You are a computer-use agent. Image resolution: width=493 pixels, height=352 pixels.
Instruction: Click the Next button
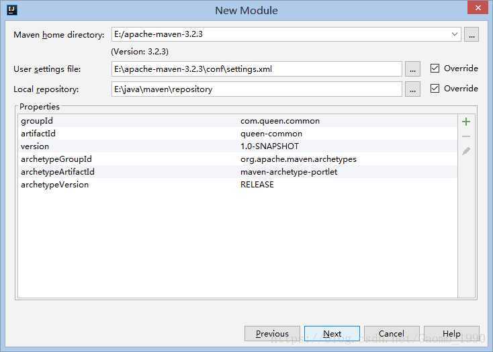[x=332, y=333]
